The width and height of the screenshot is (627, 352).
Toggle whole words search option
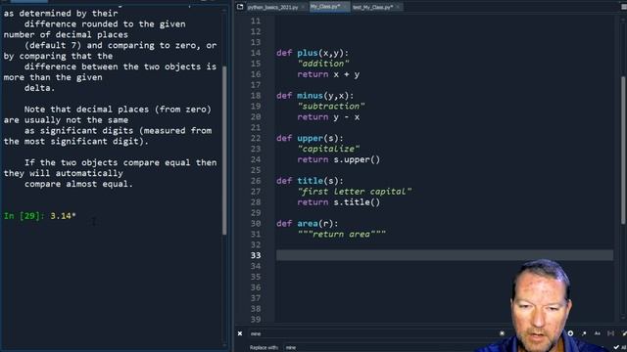pos(610,333)
